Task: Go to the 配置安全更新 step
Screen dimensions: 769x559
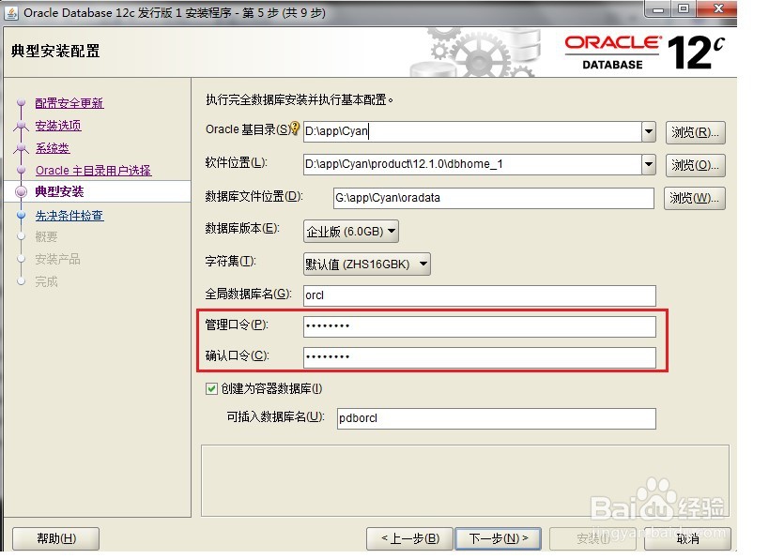Action: (x=69, y=103)
